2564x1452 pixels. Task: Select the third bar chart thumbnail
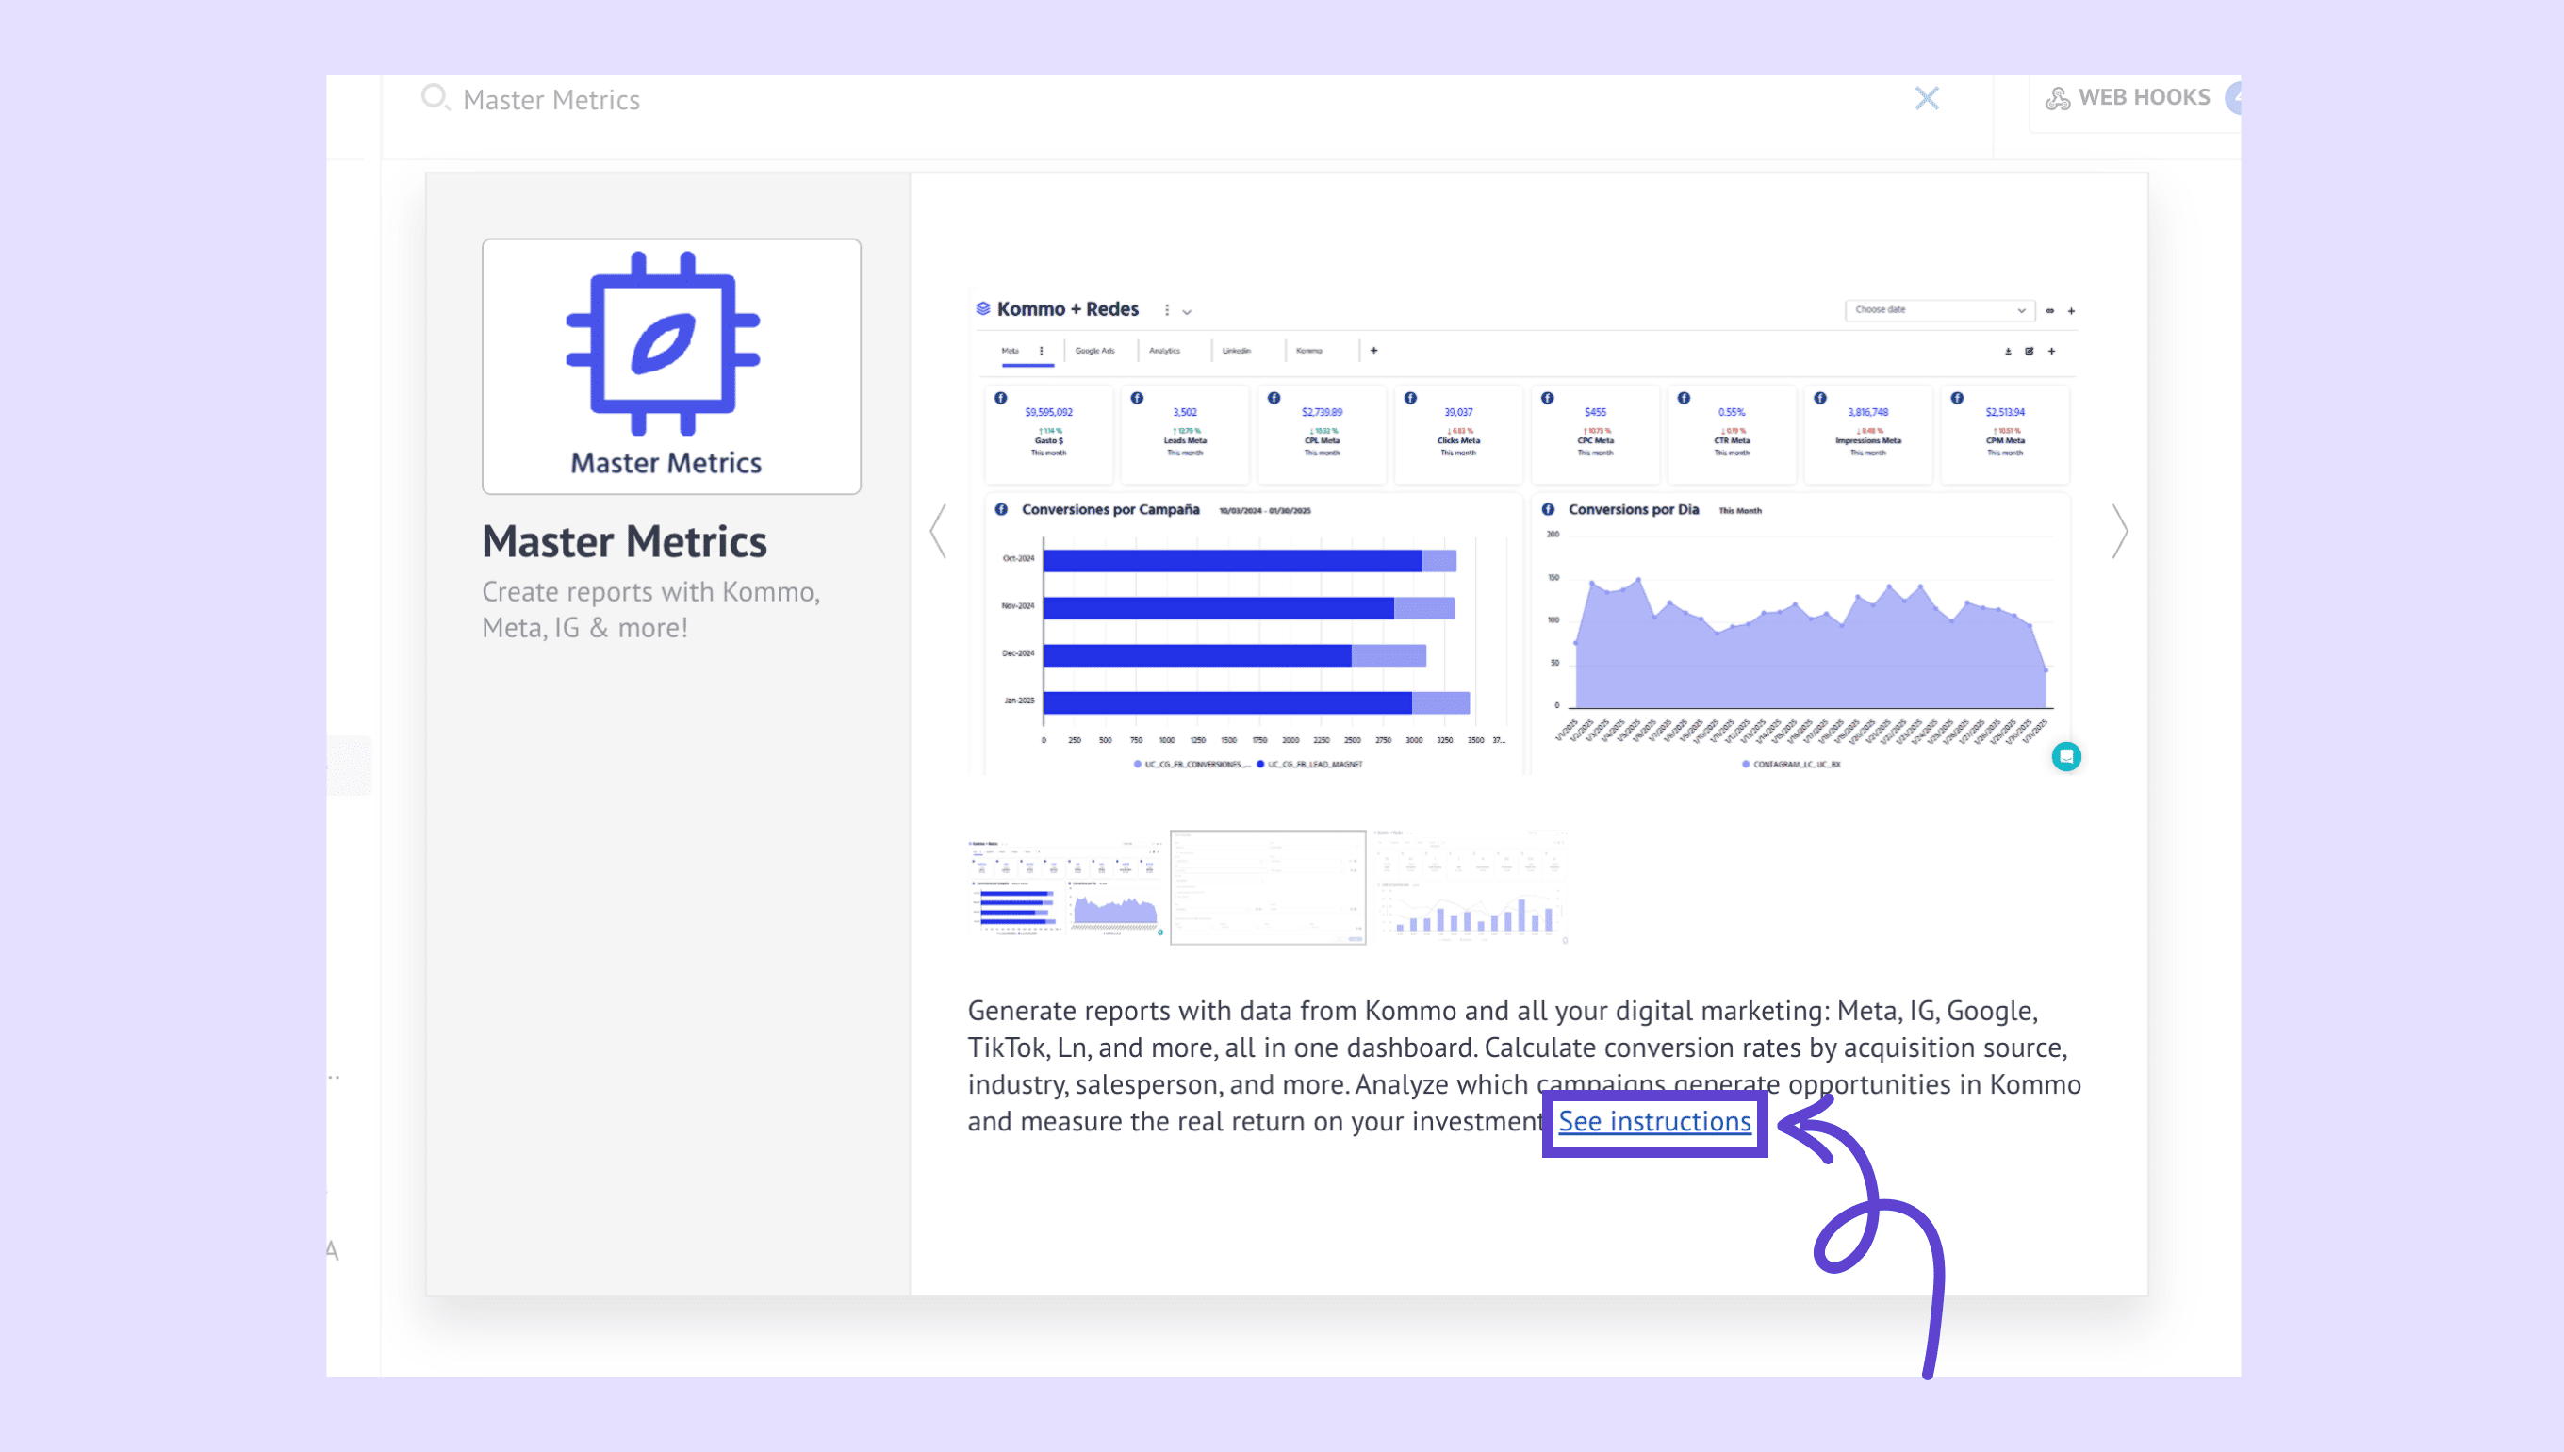(1470, 886)
